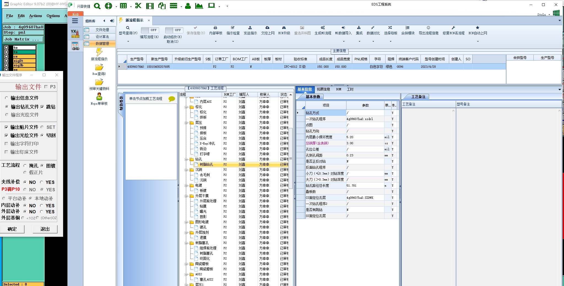Select the 输出信息文件 radio button
Viewport: 564px width, 286px height.
[x=7, y=98]
